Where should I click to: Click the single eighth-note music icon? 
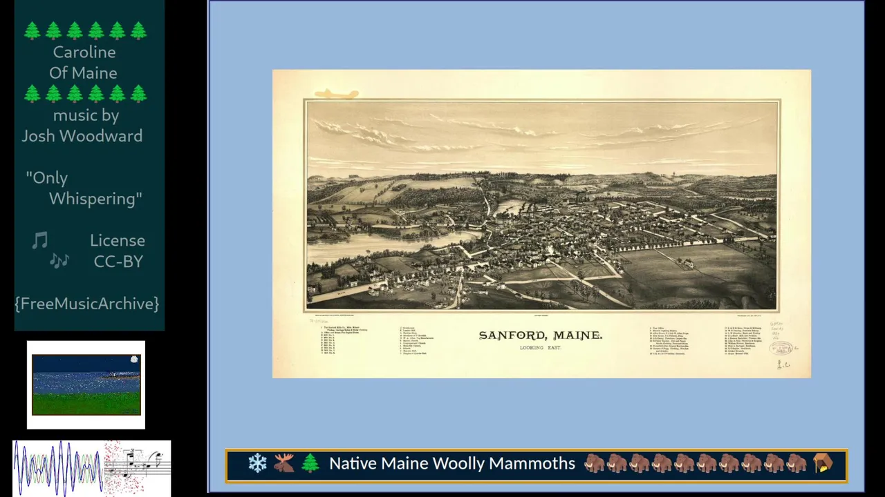click(x=40, y=240)
